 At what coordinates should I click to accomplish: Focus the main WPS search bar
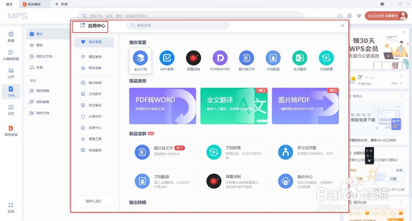(x=190, y=16)
